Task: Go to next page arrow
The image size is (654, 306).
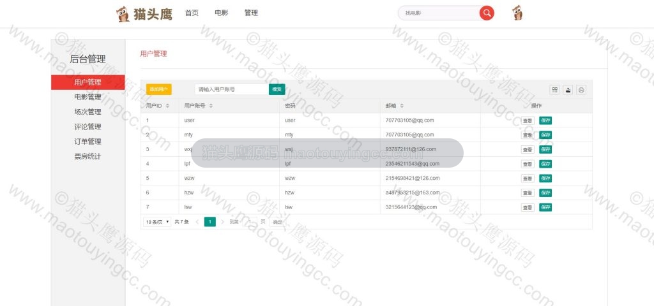Action: coord(222,222)
